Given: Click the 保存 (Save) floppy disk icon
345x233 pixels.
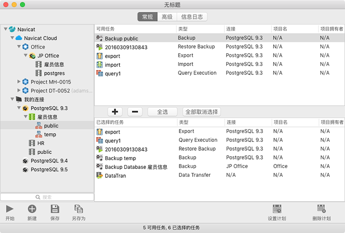Looking at the screenshot, I should pyautogui.click(x=55, y=209).
